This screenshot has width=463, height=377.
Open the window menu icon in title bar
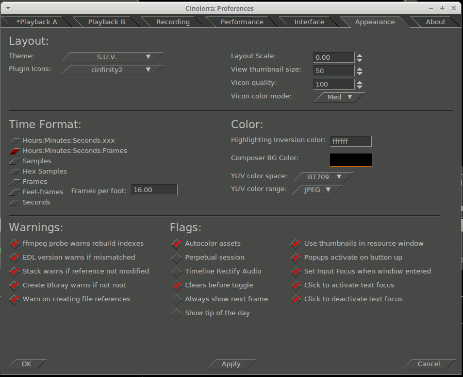pyautogui.click(x=8, y=8)
